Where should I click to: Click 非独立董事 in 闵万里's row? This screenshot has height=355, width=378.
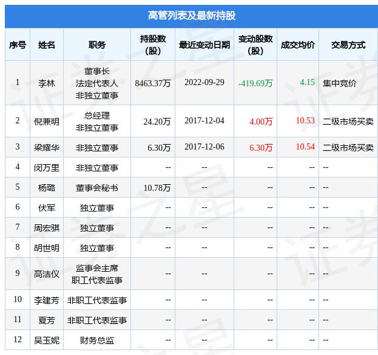(97, 168)
